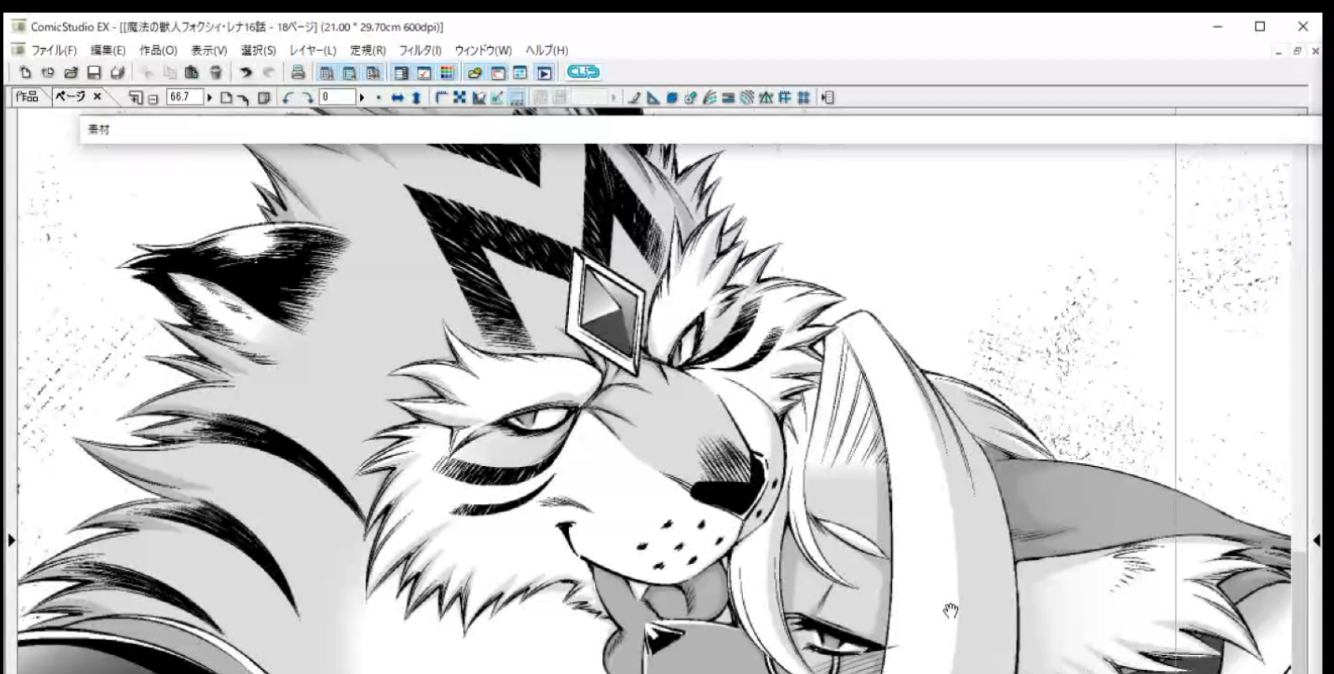Viewport: 1334px width, 674px height.
Task: Open the レイヤー(L) menu
Action: pyautogui.click(x=313, y=50)
